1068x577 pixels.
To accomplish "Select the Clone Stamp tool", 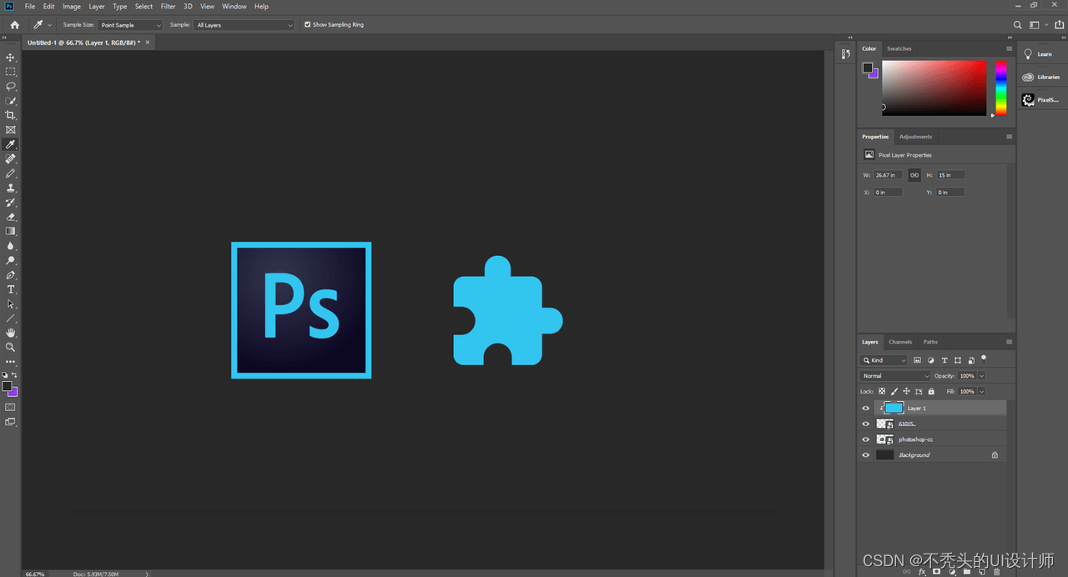I will tap(11, 188).
